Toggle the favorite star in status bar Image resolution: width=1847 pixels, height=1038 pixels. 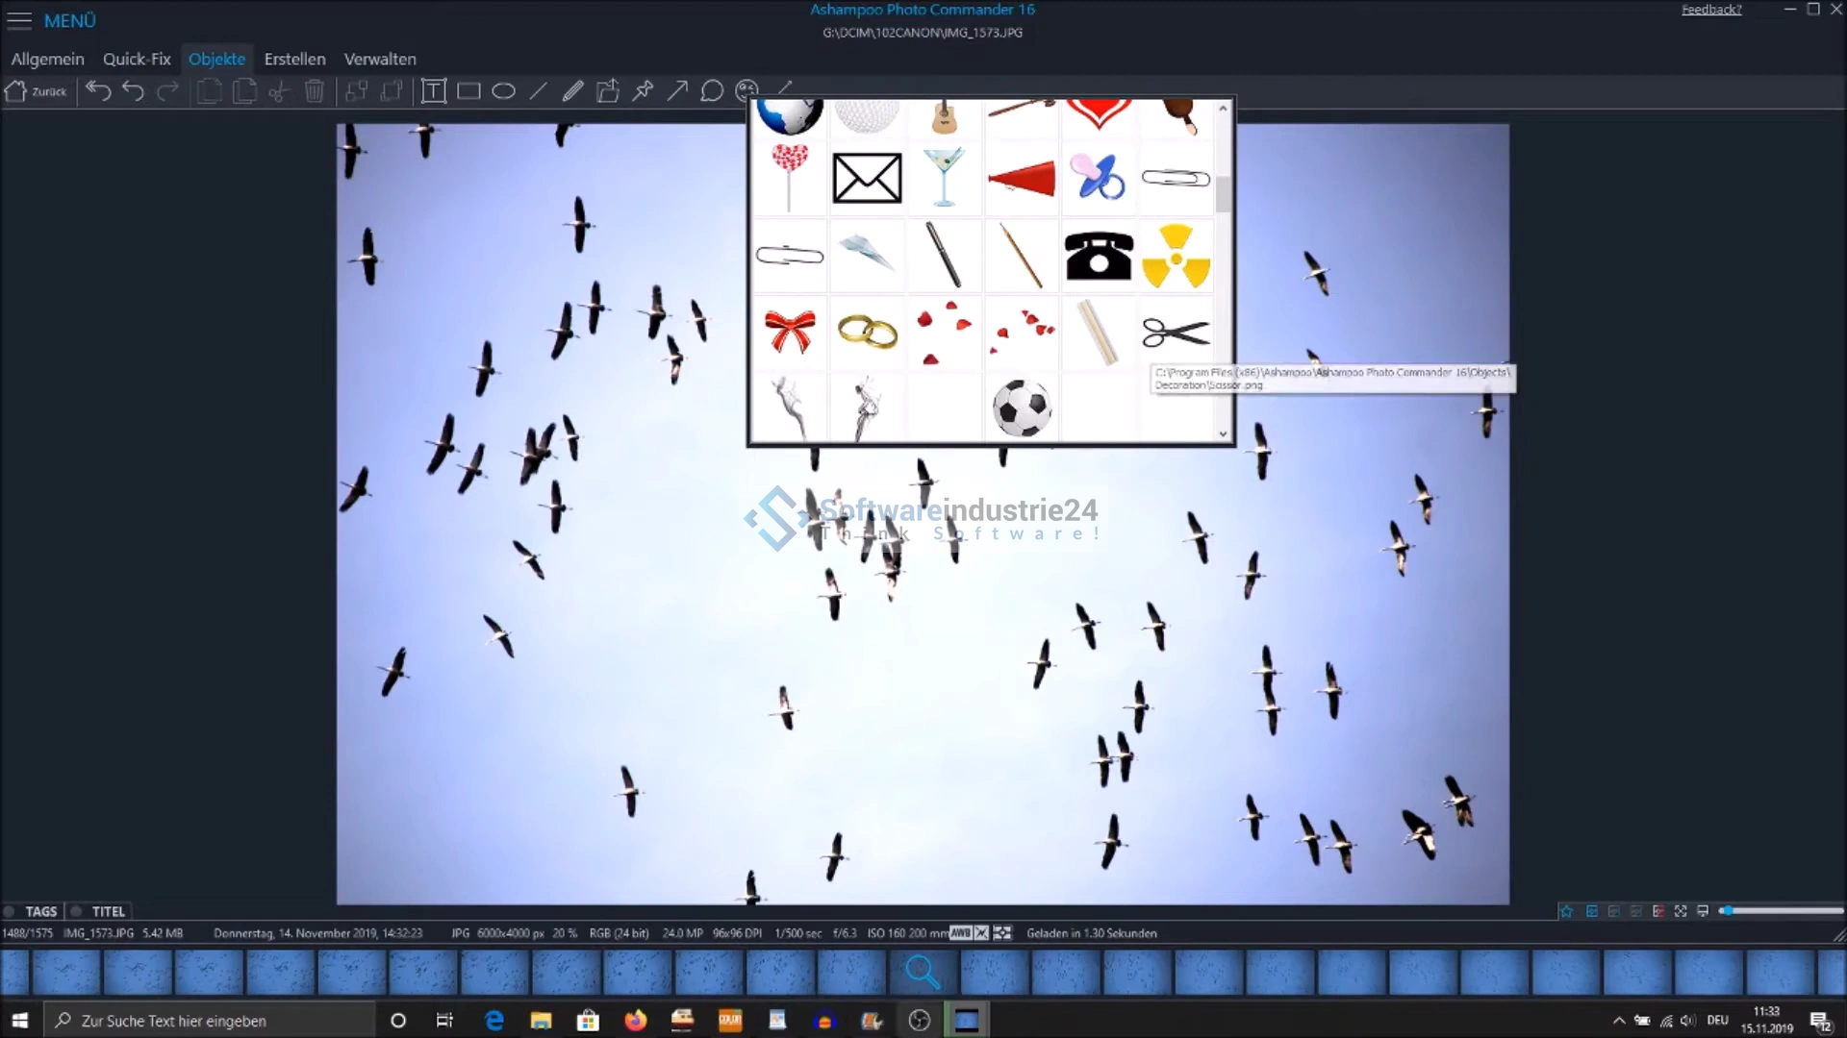pos(1566,911)
